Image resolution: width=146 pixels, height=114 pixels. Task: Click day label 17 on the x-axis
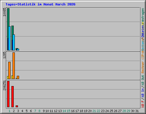(77, 111)
